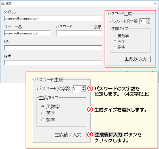Viewport: 159px width, 149px height.
Task: Click into the タイトル input field
Action: coord(53,18)
